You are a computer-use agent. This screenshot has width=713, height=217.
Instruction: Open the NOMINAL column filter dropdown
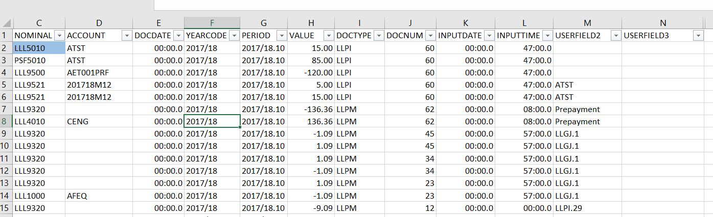(x=59, y=36)
